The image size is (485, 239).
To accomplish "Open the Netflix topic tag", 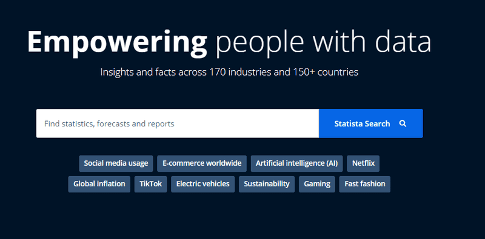I will pos(363,163).
